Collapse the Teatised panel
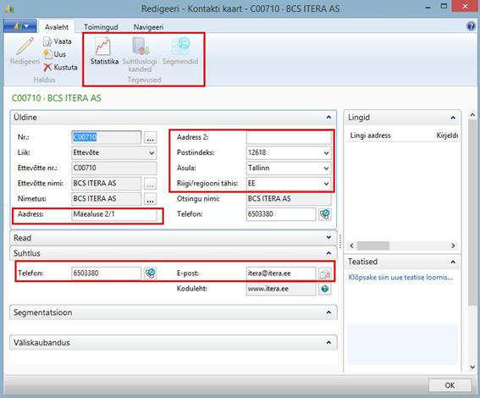Screen dimensions: 480x398 [x=453, y=262]
